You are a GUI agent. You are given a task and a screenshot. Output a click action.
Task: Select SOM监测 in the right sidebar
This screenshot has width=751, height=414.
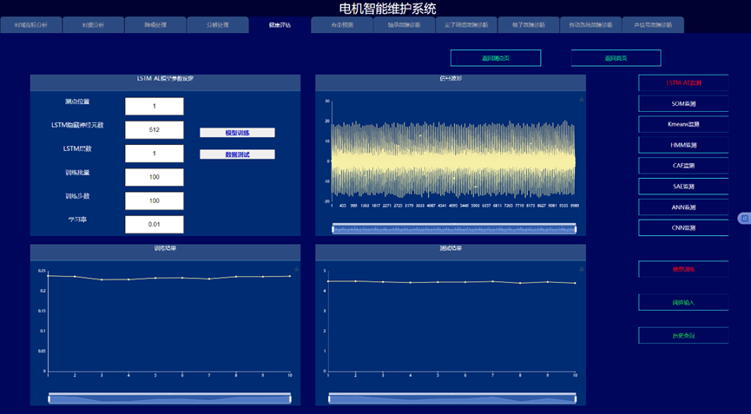coord(682,103)
